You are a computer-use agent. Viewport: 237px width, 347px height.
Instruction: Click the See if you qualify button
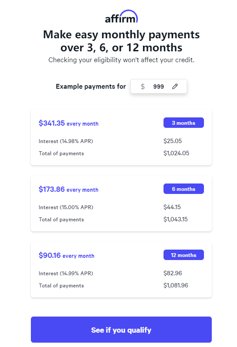[121, 330]
